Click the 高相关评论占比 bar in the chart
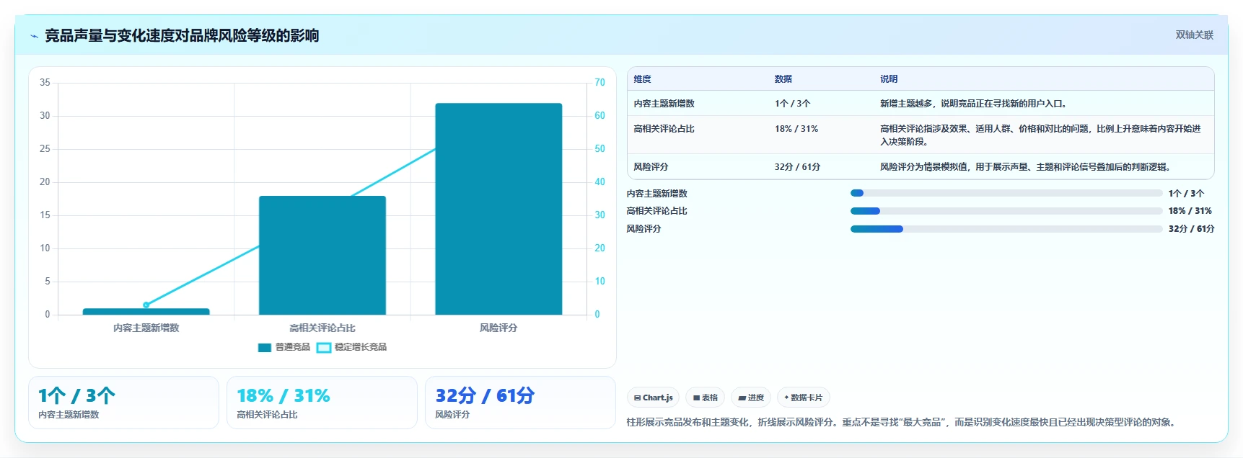Image resolution: width=1243 pixels, height=458 pixels. (x=322, y=255)
